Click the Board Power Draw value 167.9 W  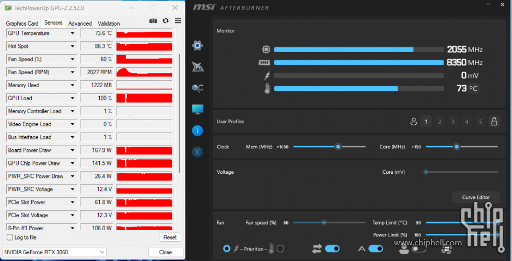tap(96, 150)
